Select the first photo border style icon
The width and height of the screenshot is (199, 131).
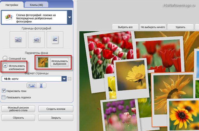(18, 39)
